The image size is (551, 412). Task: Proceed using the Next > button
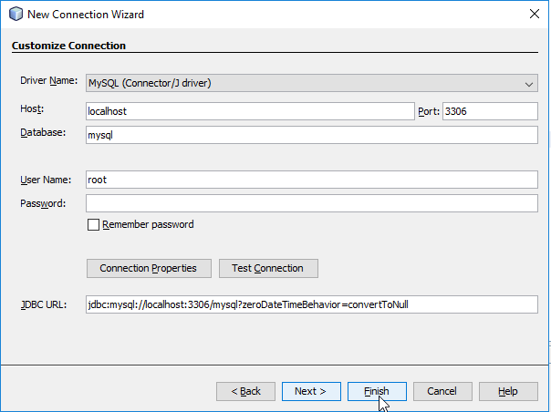pyautogui.click(x=311, y=391)
